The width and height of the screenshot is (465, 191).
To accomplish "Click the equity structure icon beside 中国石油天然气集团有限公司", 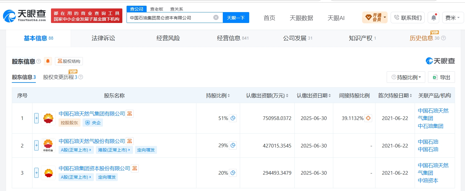I will tap(130, 114).
